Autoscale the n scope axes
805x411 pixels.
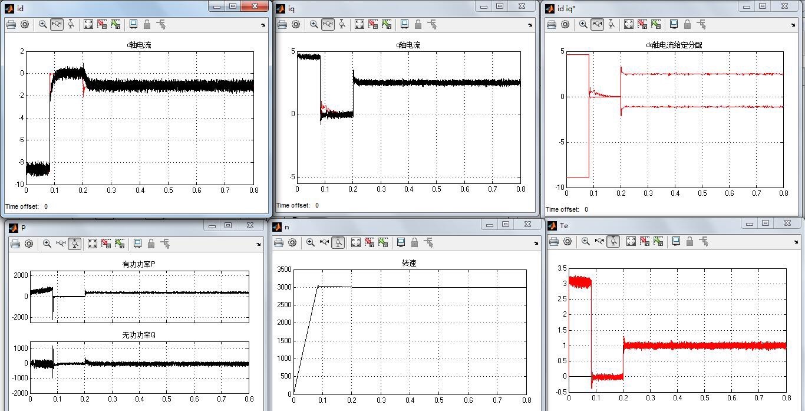[355, 242]
